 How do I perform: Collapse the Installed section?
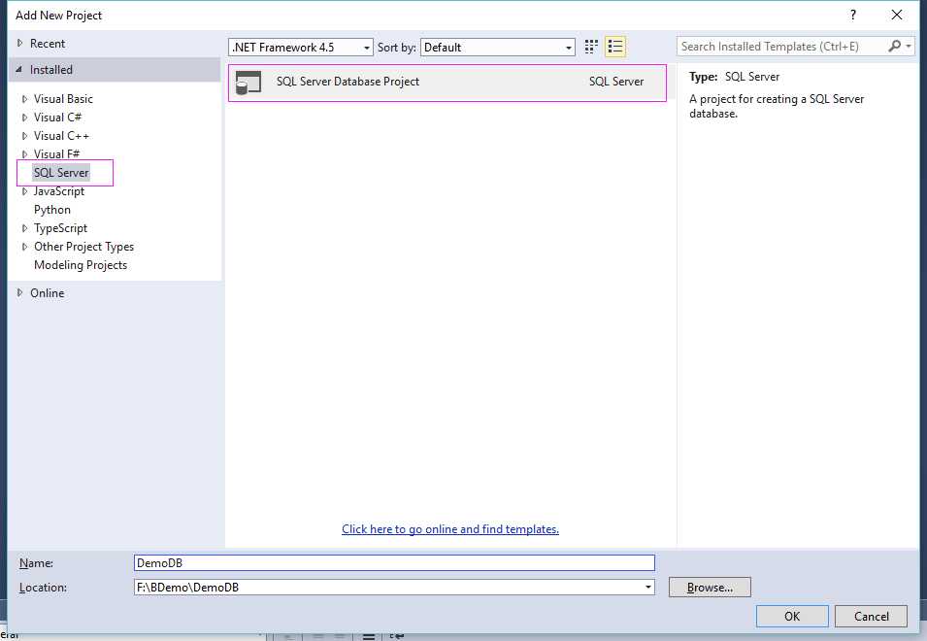18,70
